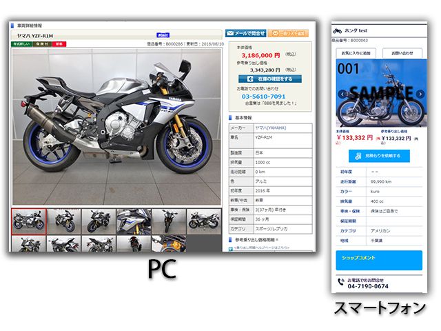Click the 保証付 tag

pos(42,44)
